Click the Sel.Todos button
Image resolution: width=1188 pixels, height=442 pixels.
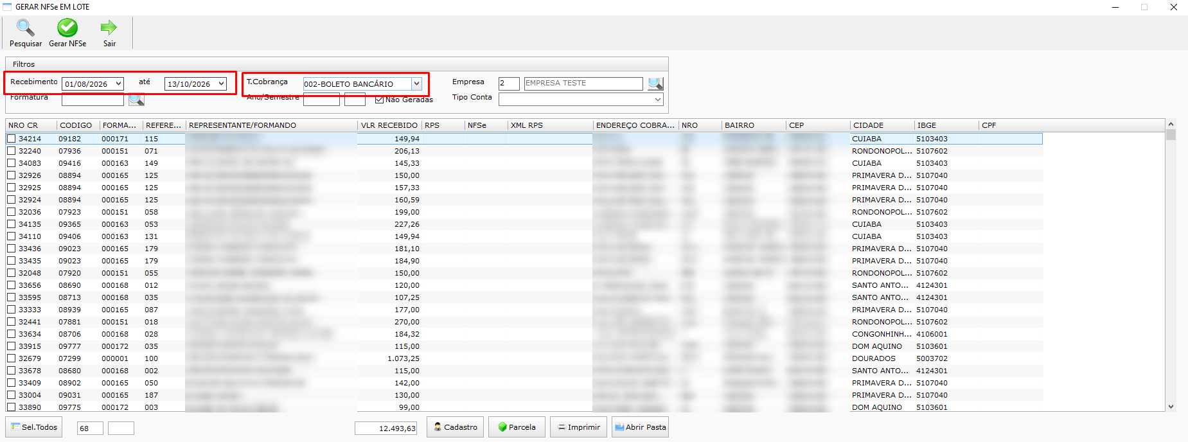[x=34, y=427]
